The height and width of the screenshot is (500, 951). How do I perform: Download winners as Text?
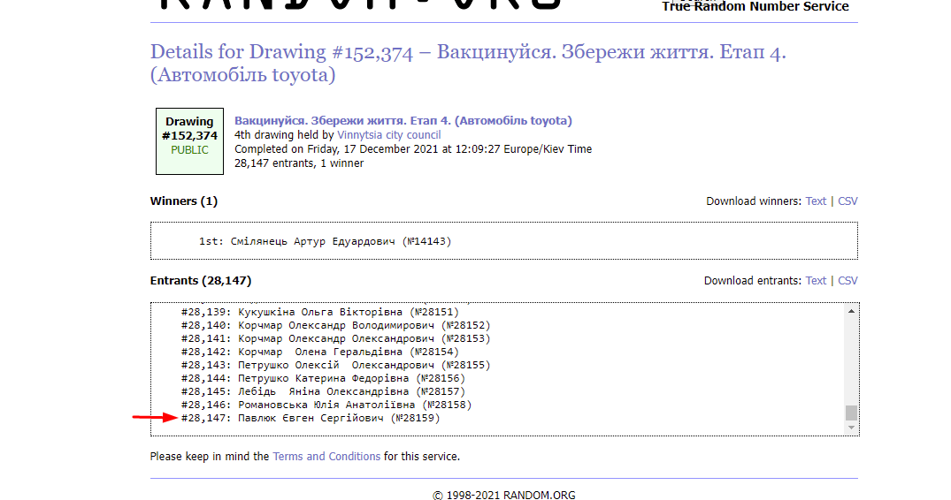[816, 201]
